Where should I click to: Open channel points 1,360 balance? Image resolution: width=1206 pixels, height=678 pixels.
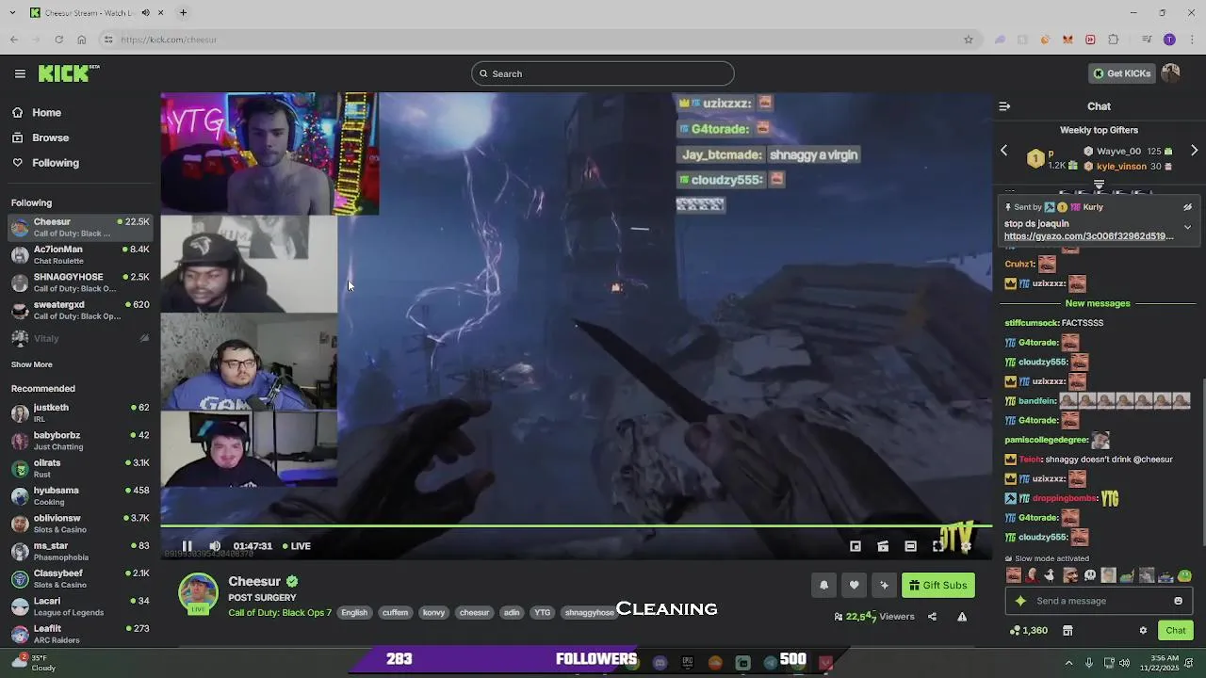pos(1029,631)
